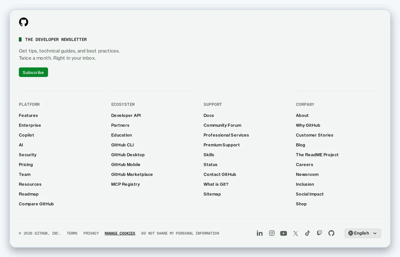
Task: Click the Support column heading
Action: pyautogui.click(x=213, y=104)
